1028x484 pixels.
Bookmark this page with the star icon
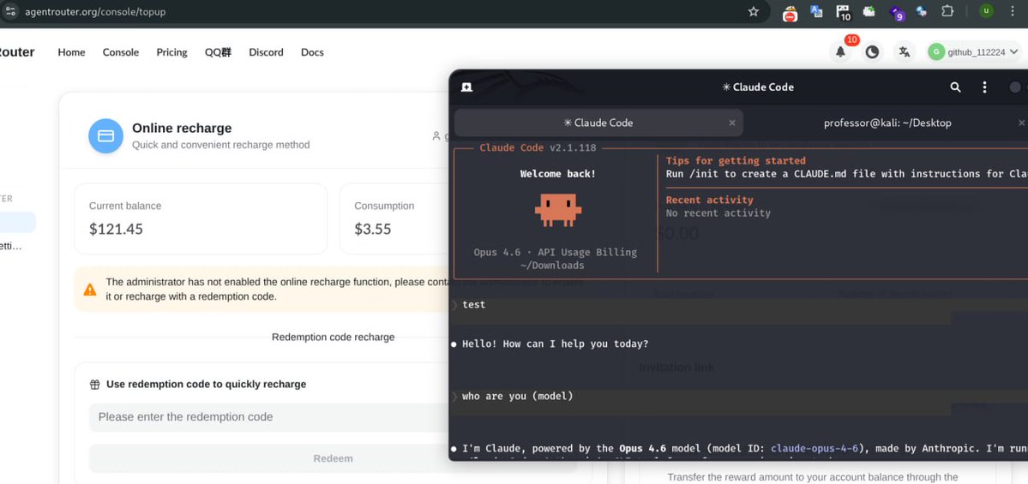[x=754, y=11]
